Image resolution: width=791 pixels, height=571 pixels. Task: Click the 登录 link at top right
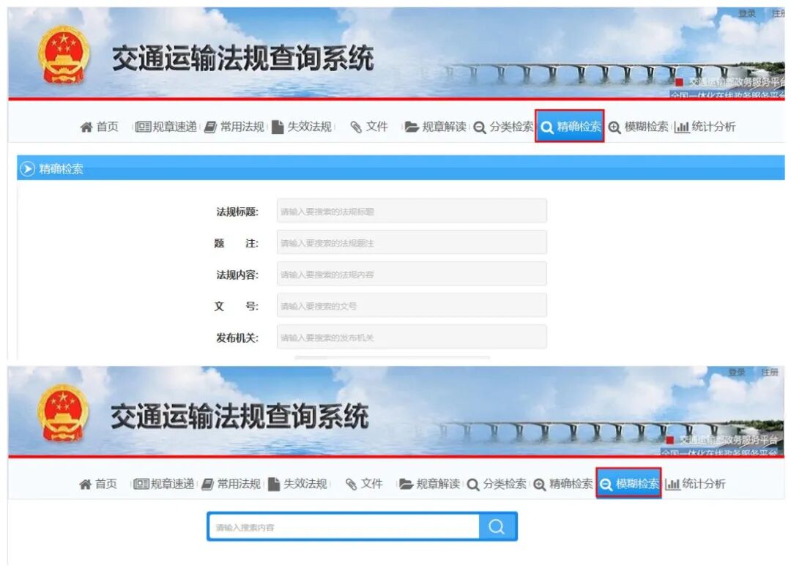click(x=746, y=12)
